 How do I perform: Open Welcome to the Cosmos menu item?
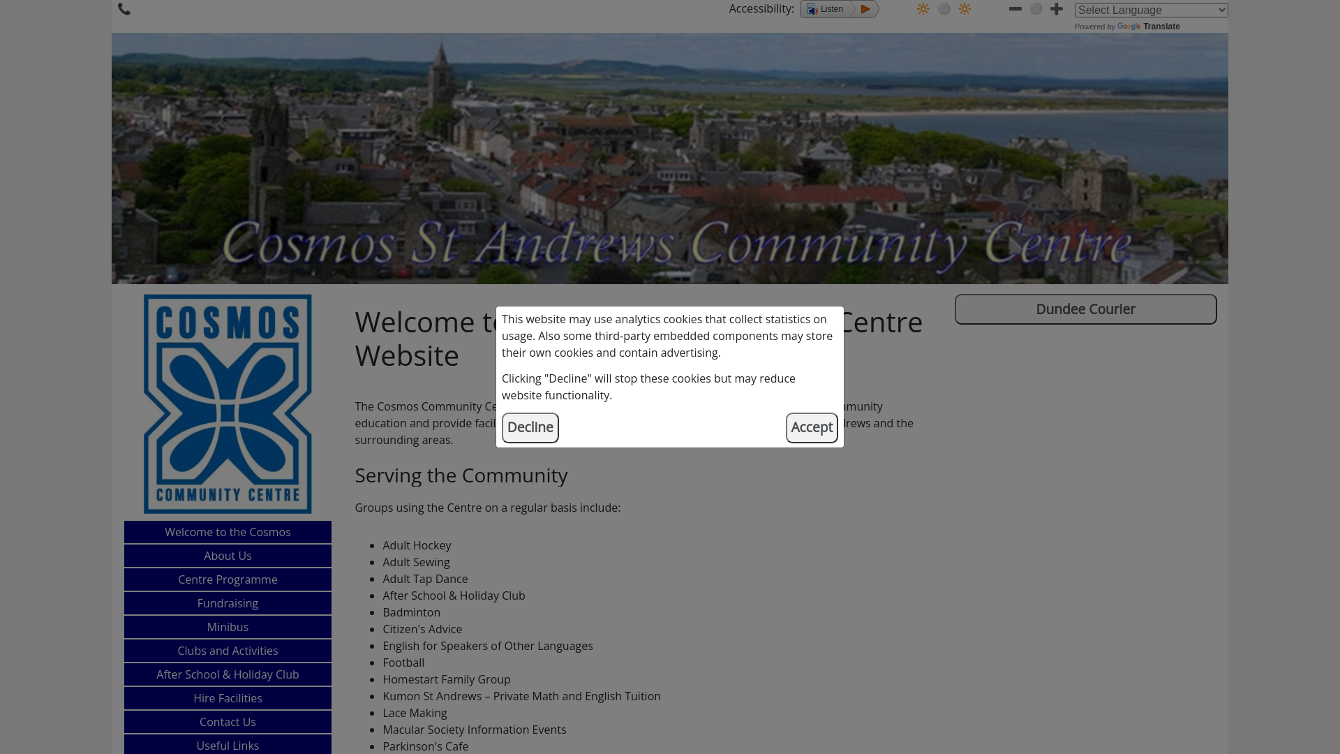228,532
